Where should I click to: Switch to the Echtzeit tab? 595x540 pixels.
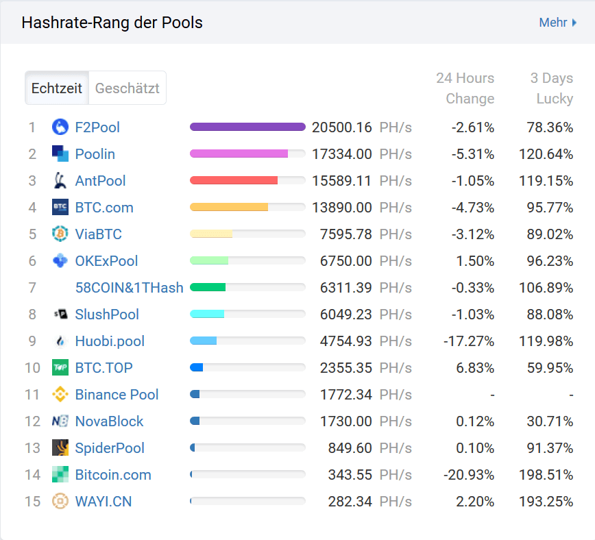click(57, 88)
